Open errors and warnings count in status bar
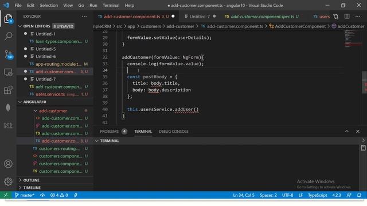The width and height of the screenshot is (367, 206). pyautogui.click(x=59, y=195)
